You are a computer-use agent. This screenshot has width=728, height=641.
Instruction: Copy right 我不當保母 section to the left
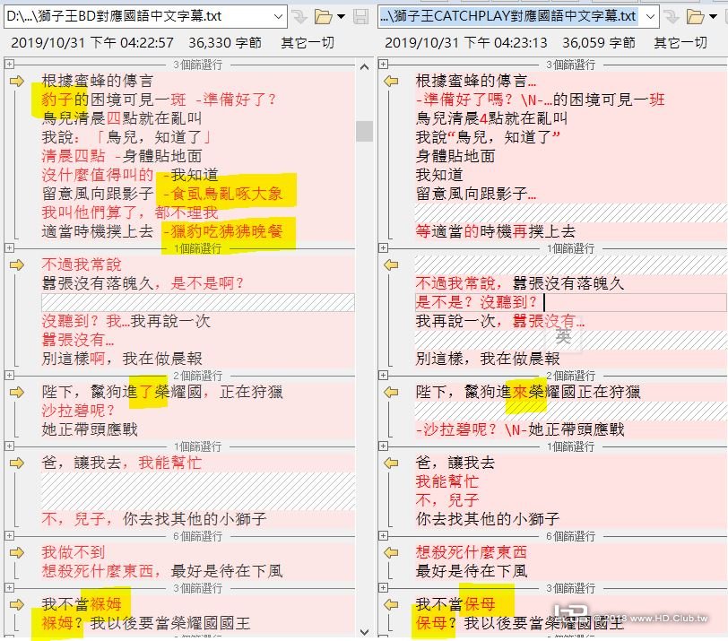click(x=391, y=604)
